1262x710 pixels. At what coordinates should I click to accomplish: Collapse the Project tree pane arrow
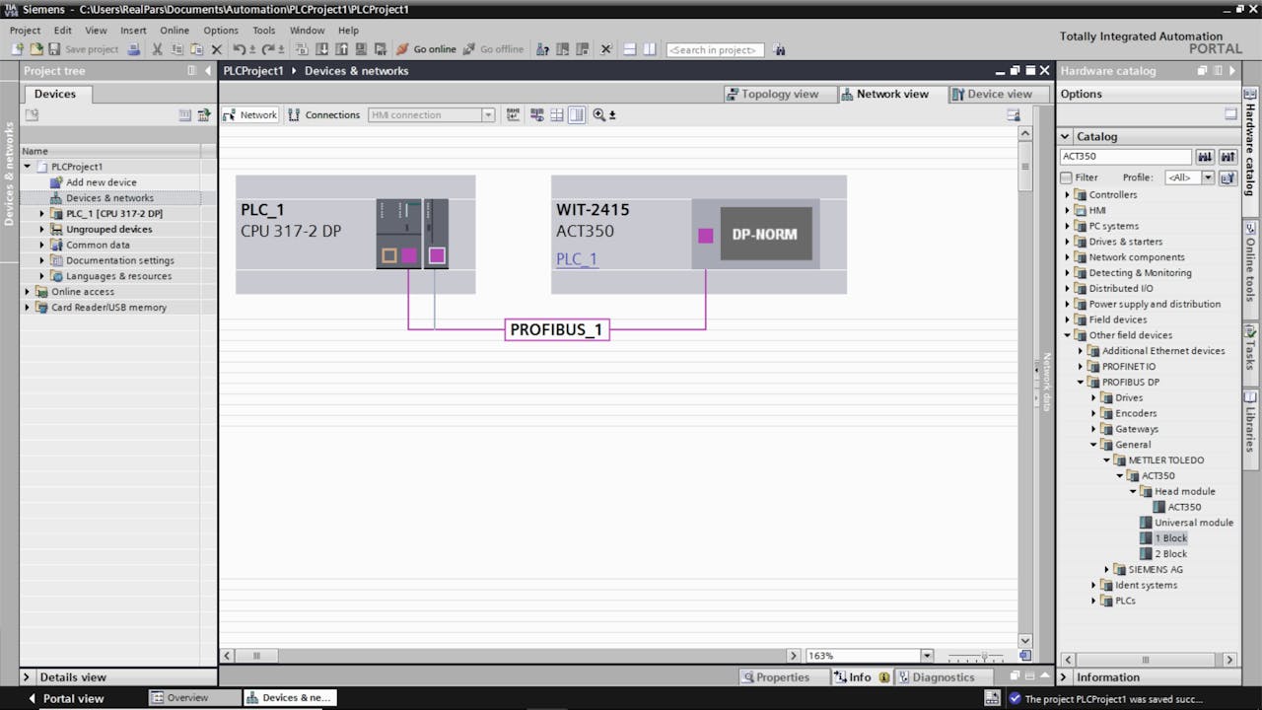point(207,71)
